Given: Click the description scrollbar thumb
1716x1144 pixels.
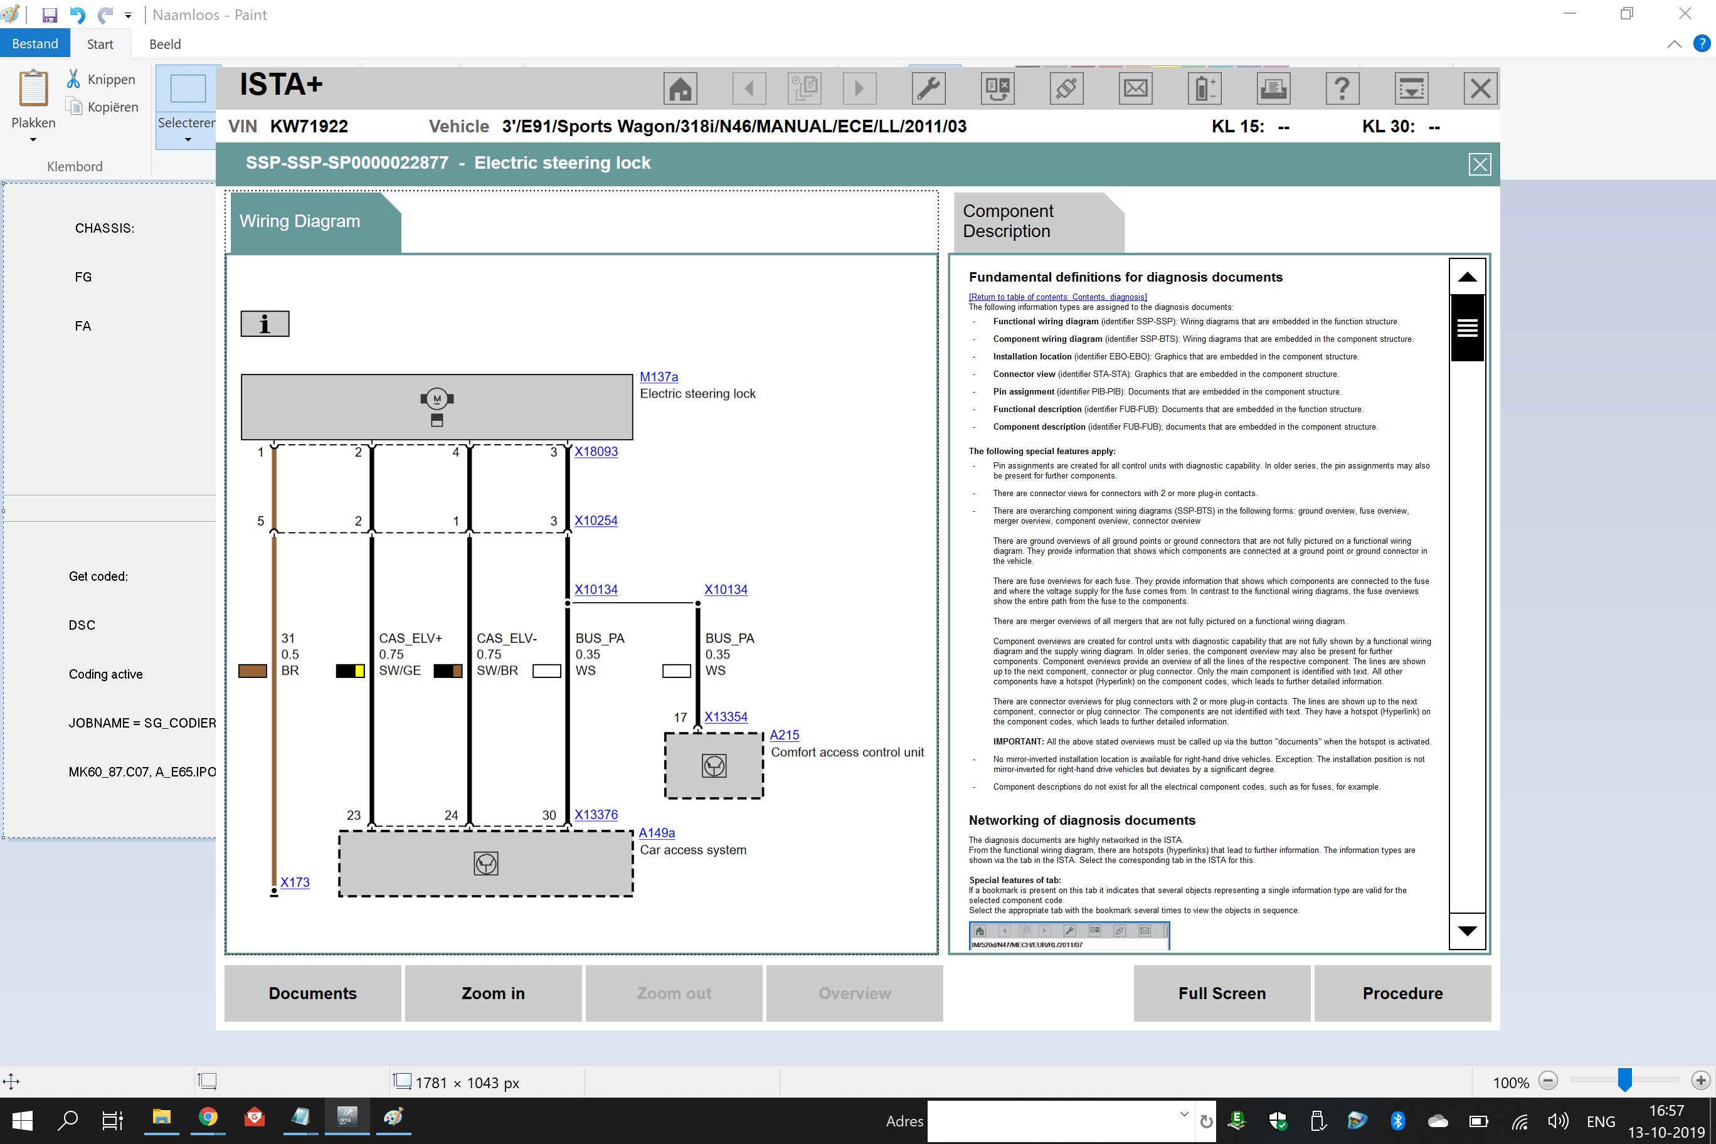Looking at the screenshot, I should point(1467,328).
